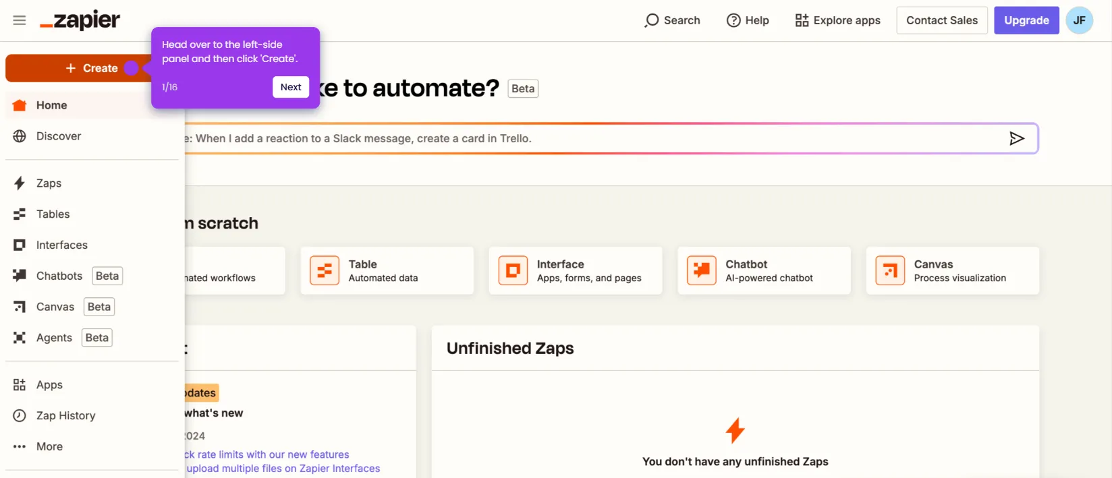Click the Search magnifier icon
Viewport: 1112px width, 478px height.
coord(651,20)
